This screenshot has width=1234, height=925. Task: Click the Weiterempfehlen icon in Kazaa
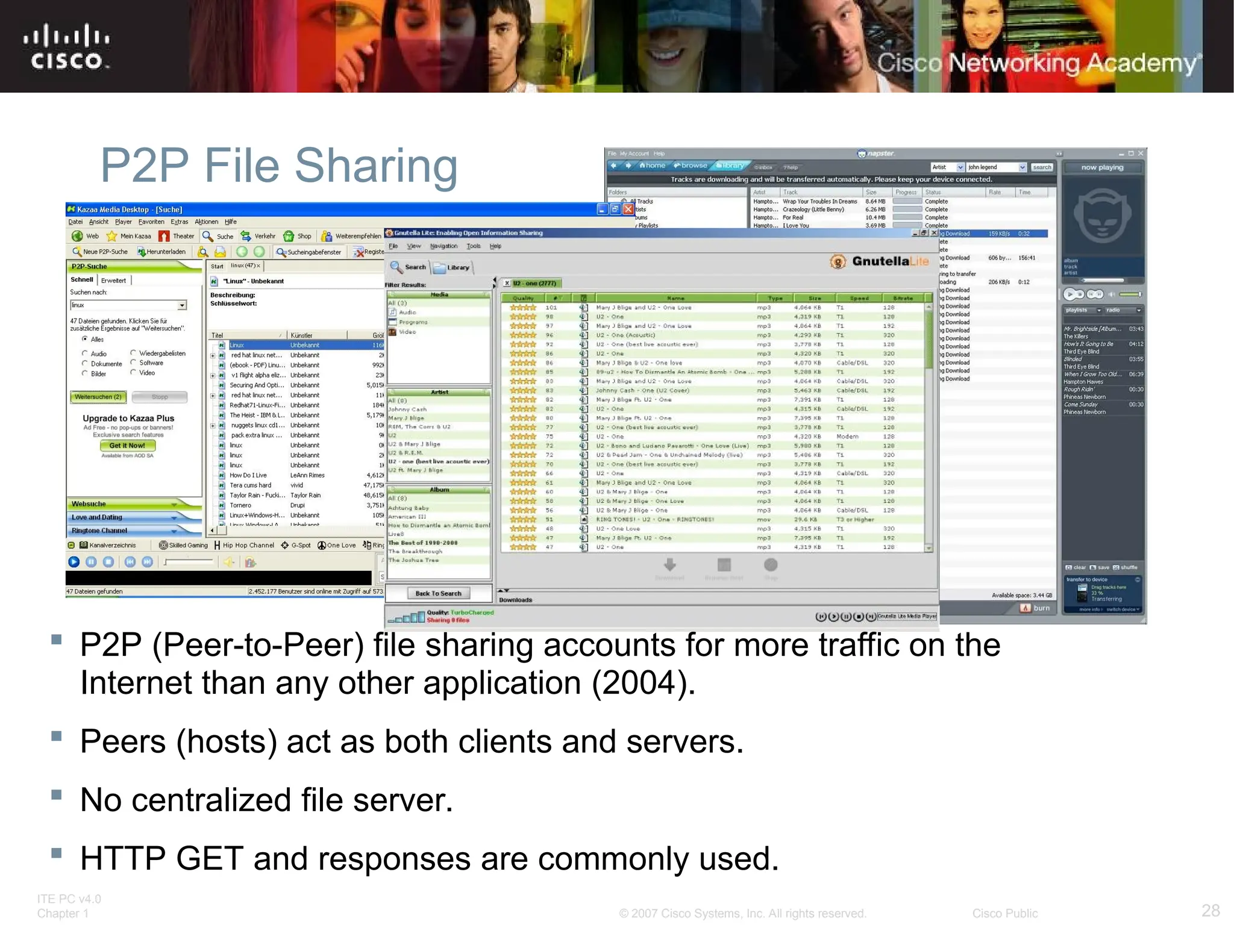pyautogui.click(x=327, y=236)
